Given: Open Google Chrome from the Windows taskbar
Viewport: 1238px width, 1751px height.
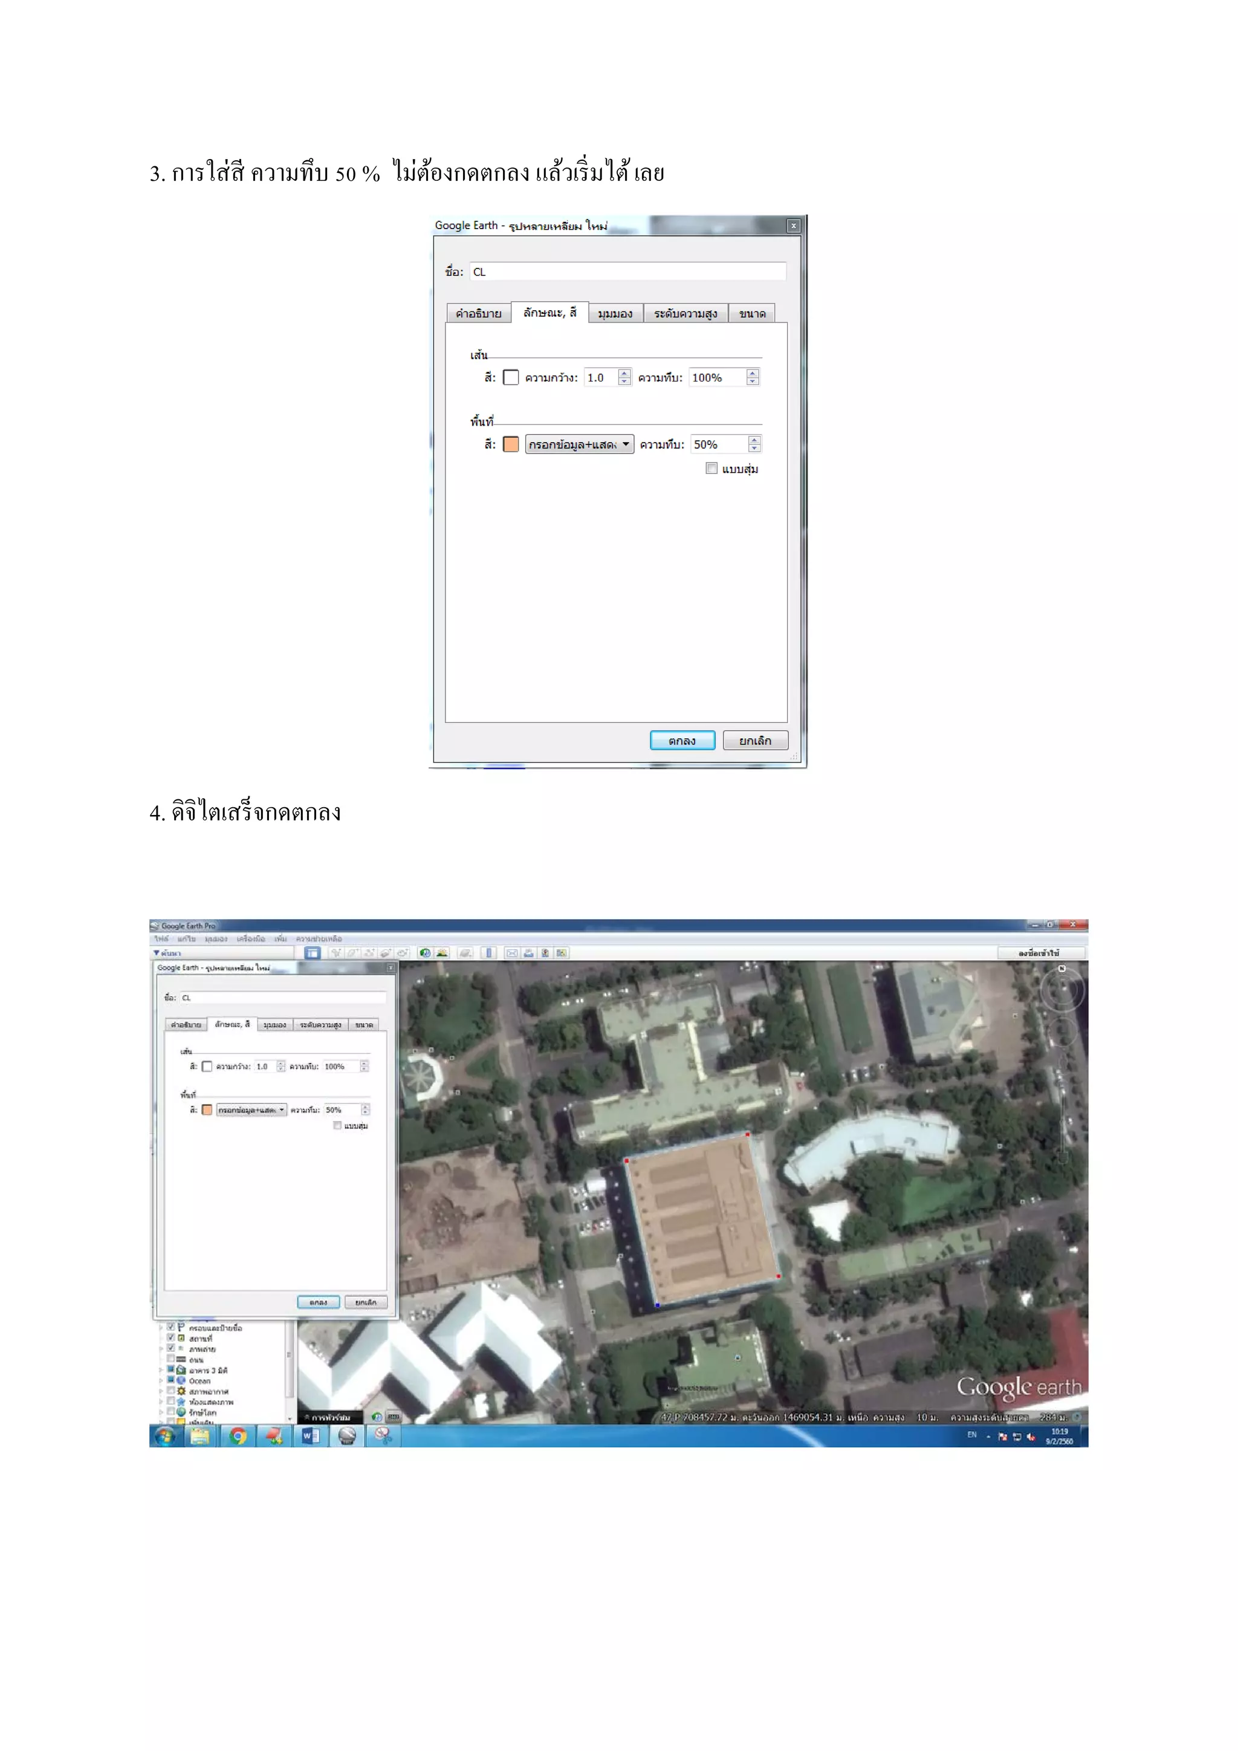Looking at the screenshot, I should pyautogui.click(x=238, y=1436).
